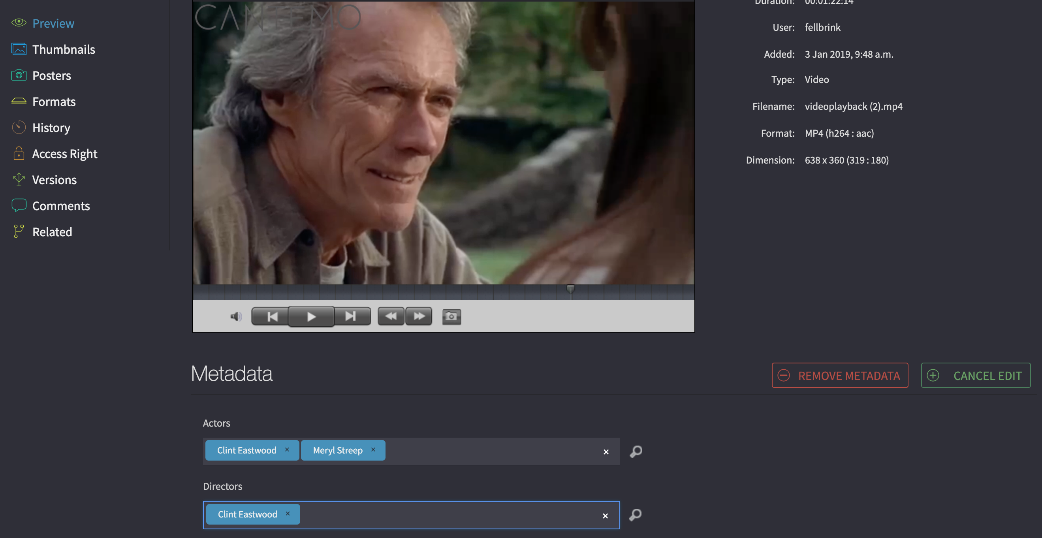The width and height of the screenshot is (1042, 538).
Task: Click the timeline playhead marker
Action: pyautogui.click(x=571, y=289)
